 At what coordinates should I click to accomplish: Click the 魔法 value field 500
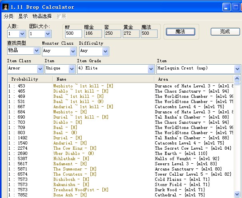(149, 34)
